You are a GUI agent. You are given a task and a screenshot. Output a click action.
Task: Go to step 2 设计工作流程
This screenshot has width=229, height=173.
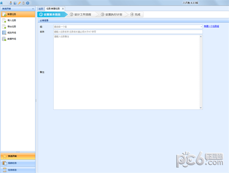(81, 14)
